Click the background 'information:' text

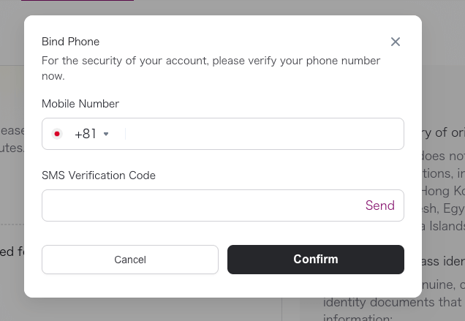(358, 318)
